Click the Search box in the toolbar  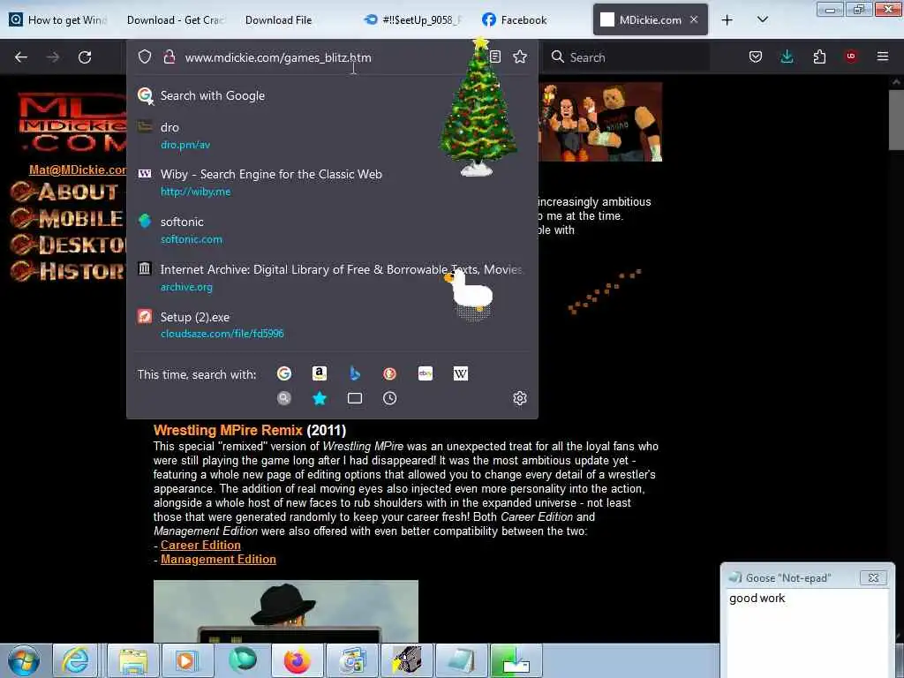pos(629,57)
